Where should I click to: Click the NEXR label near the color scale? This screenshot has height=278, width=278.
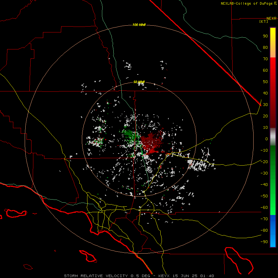pos(272,19)
